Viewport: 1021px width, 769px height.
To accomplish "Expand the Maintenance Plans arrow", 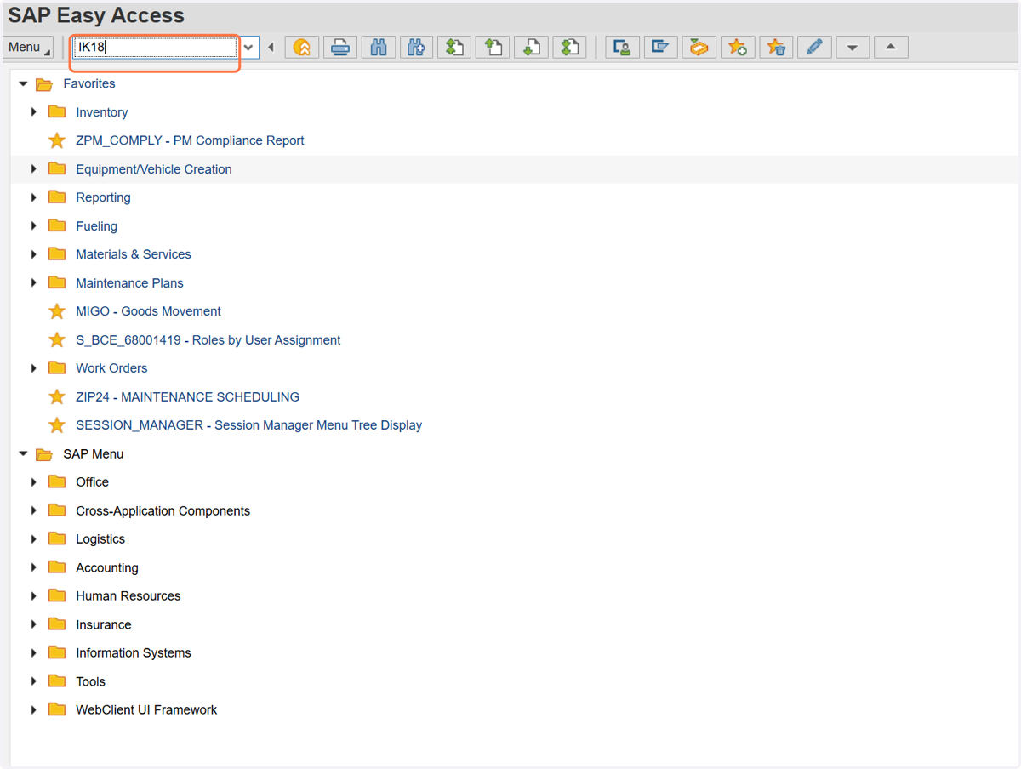I will click(x=34, y=283).
